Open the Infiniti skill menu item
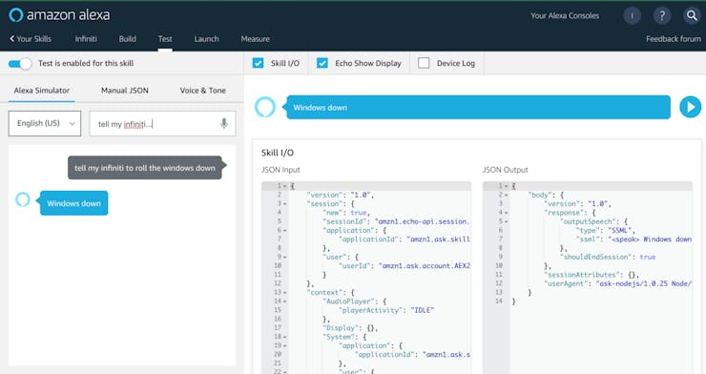The width and height of the screenshot is (706, 374). pos(86,39)
